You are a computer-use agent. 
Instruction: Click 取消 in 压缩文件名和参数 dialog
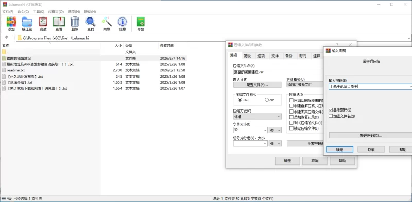tap(315, 161)
